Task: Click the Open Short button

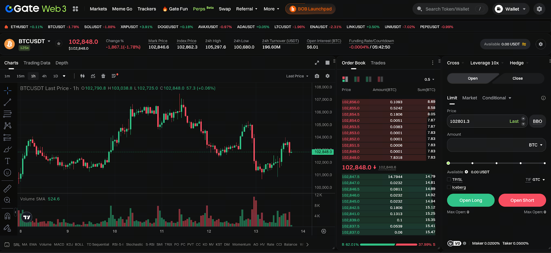Action: [522, 200]
